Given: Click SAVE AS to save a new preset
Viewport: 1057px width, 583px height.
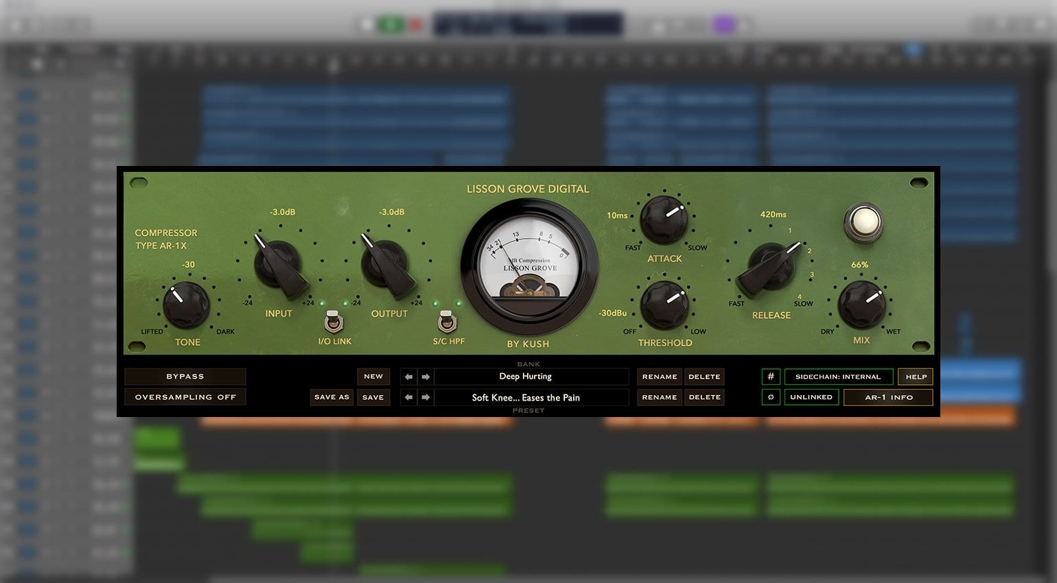Looking at the screenshot, I should coord(331,397).
